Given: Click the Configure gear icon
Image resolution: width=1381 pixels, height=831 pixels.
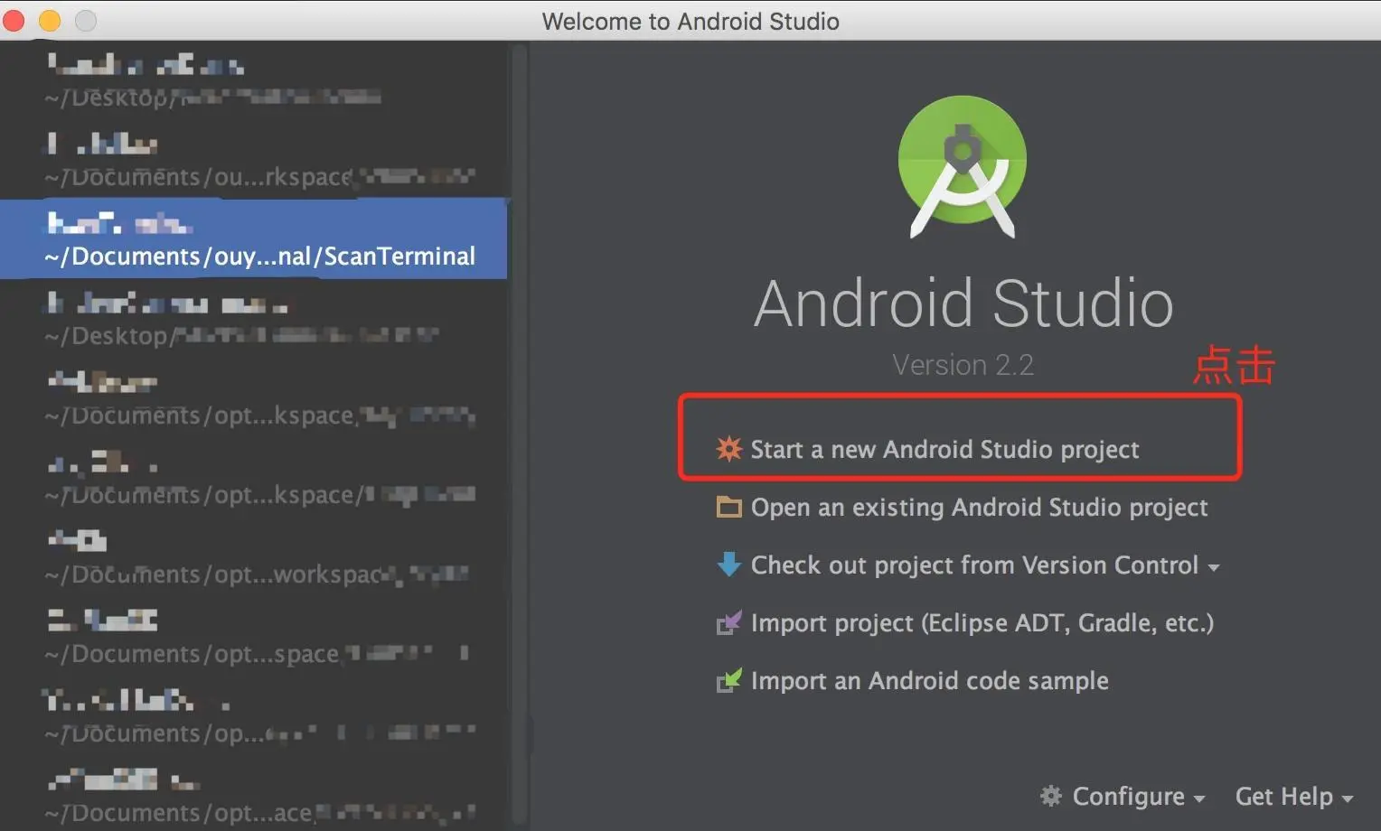Looking at the screenshot, I should pyautogui.click(x=1050, y=796).
